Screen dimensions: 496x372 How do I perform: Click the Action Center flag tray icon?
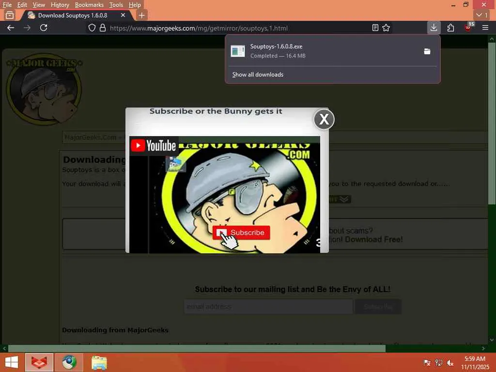(427, 362)
